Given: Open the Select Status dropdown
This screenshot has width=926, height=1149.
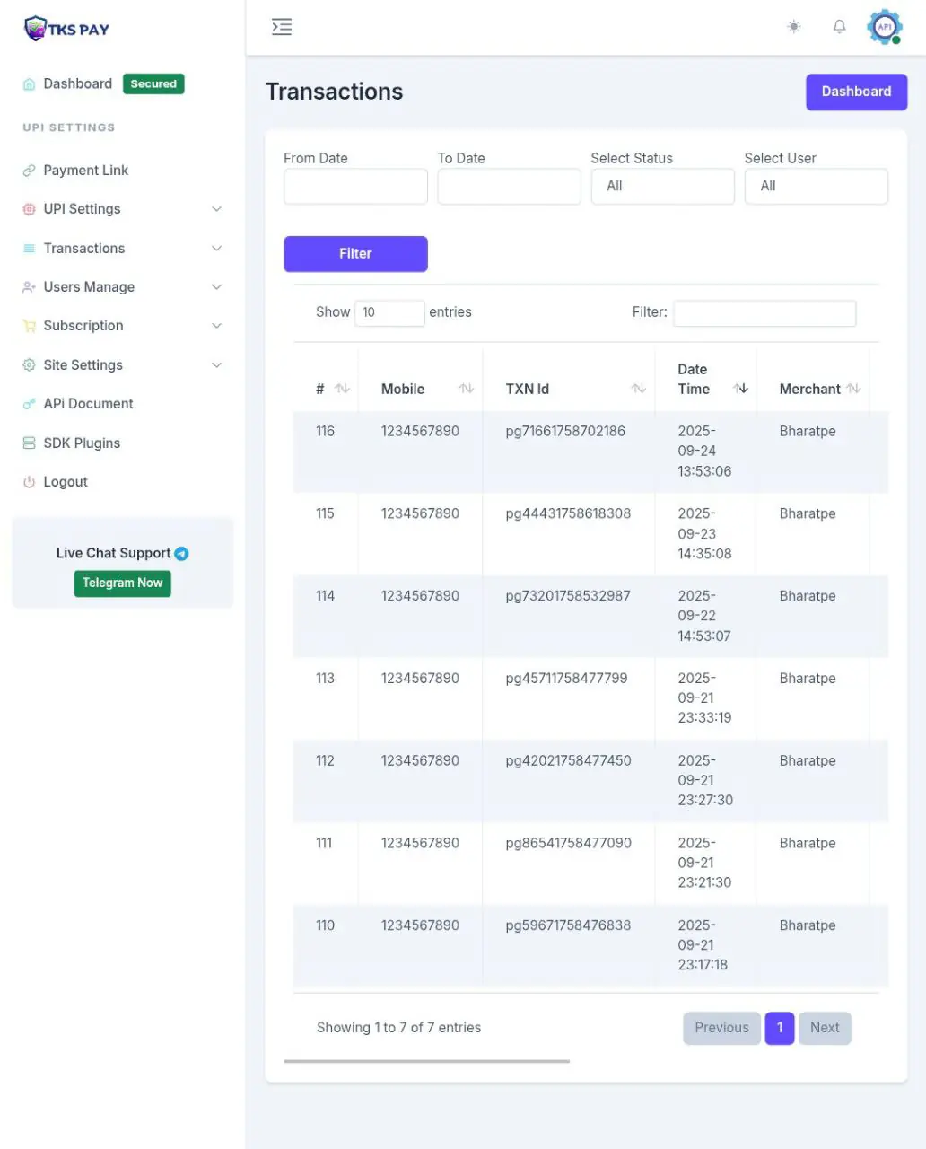Looking at the screenshot, I should tap(662, 187).
